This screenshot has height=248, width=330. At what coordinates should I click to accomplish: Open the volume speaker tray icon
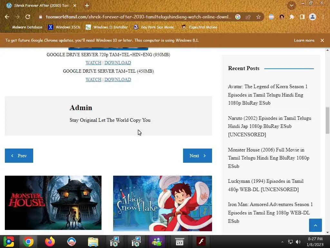coord(298,242)
